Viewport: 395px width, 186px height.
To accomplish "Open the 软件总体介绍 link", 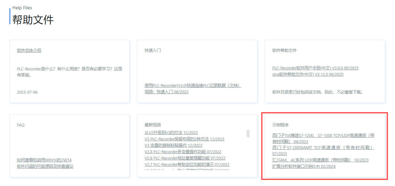I will point(29,50).
